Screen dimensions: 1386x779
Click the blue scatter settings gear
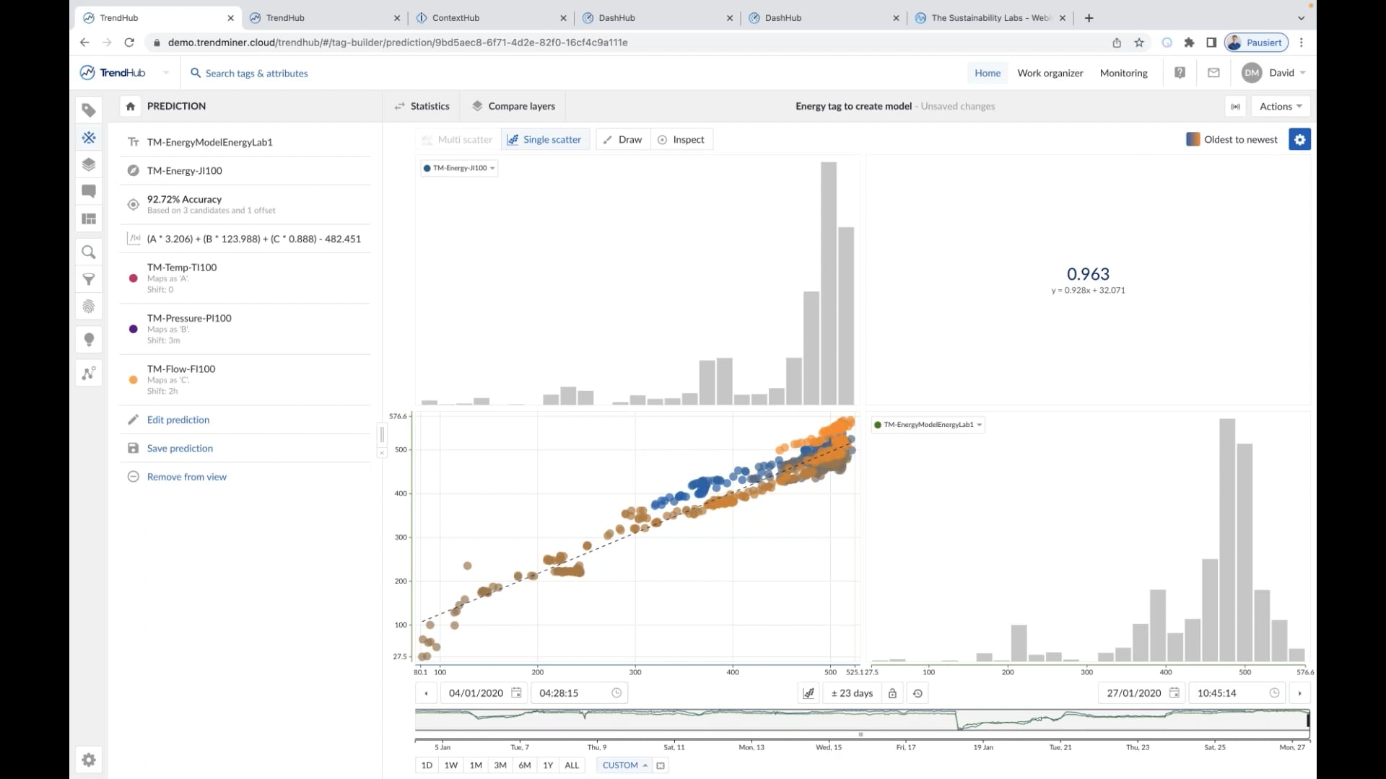[x=1299, y=140]
